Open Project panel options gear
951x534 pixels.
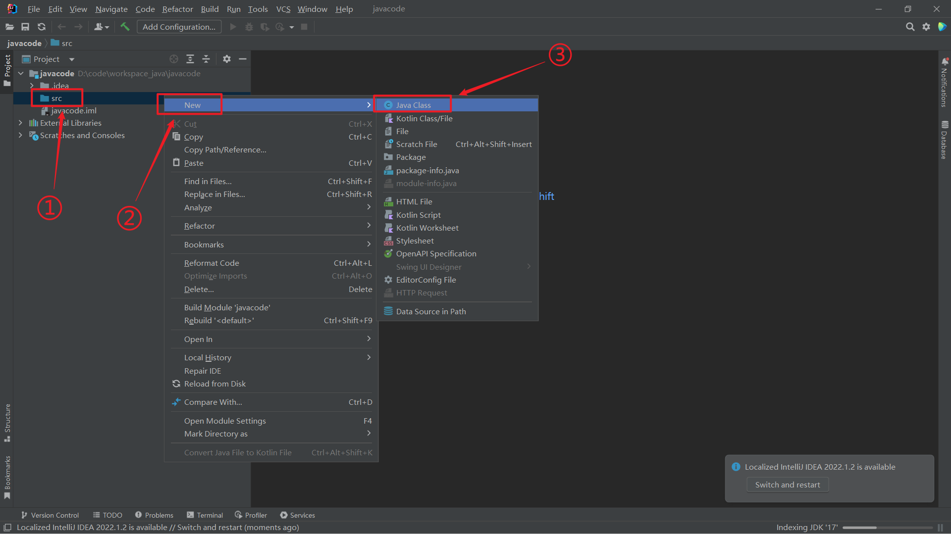click(227, 59)
